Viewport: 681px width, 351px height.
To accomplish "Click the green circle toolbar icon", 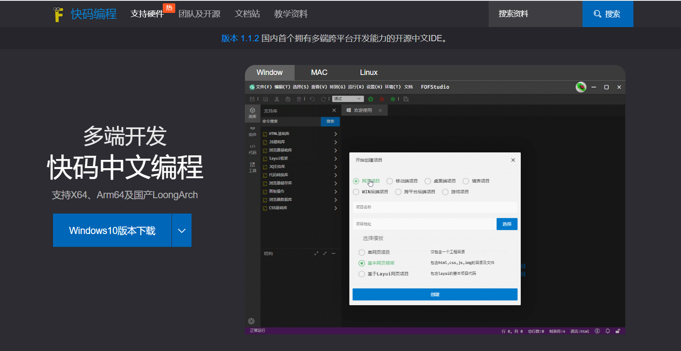I will click(x=393, y=99).
